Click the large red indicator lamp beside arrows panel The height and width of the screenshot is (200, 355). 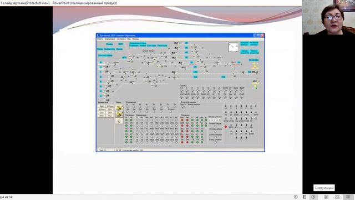point(226,127)
